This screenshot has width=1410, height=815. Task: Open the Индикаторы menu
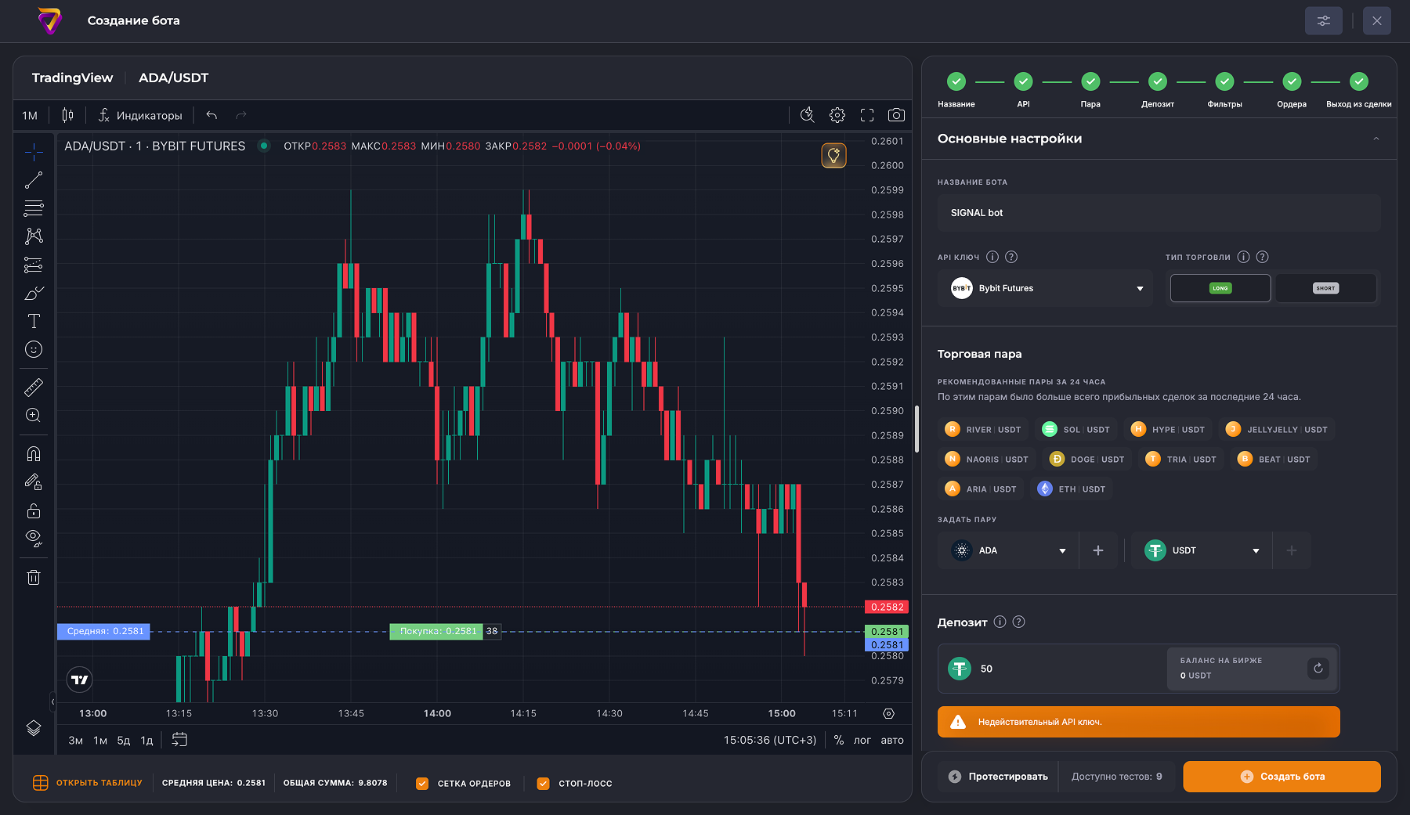coord(140,115)
